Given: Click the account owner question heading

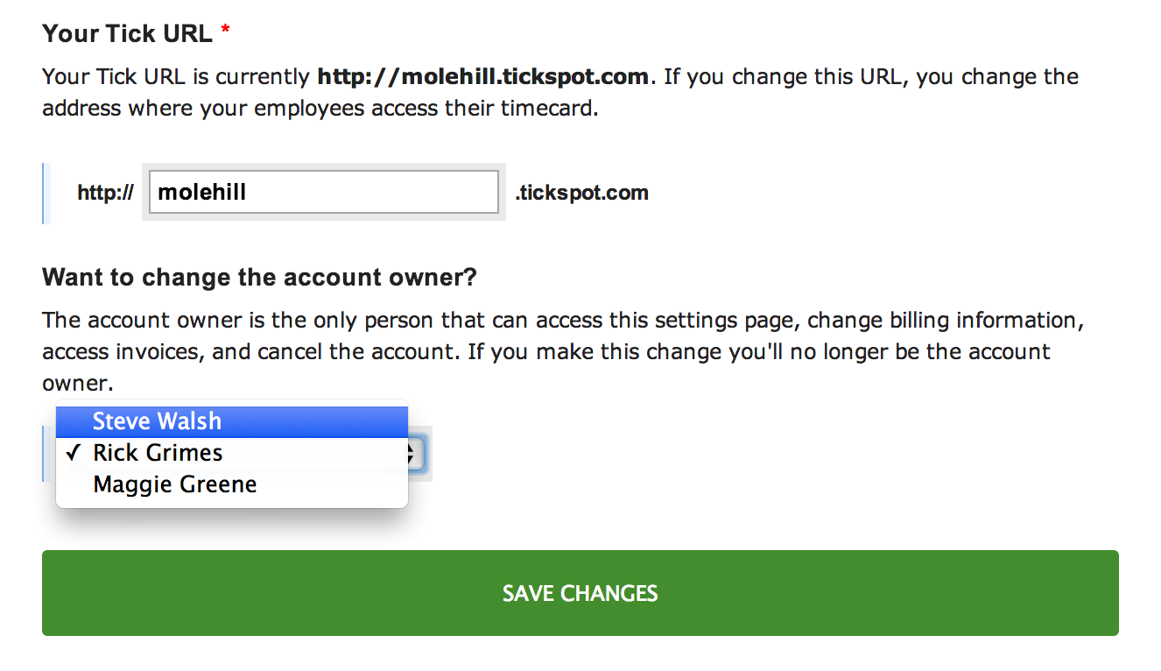Looking at the screenshot, I should pos(258,277).
